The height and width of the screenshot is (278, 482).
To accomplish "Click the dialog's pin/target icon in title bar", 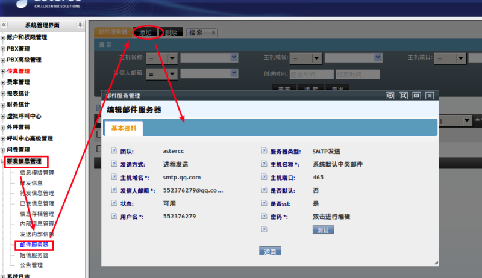I will pos(390,95).
